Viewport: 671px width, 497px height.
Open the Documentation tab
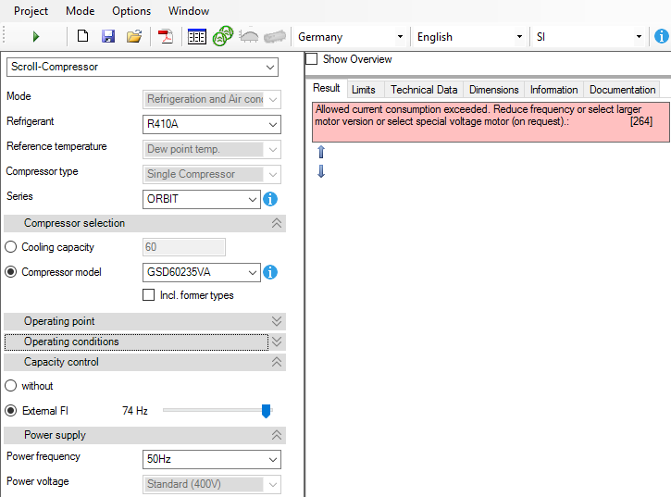click(x=622, y=90)
